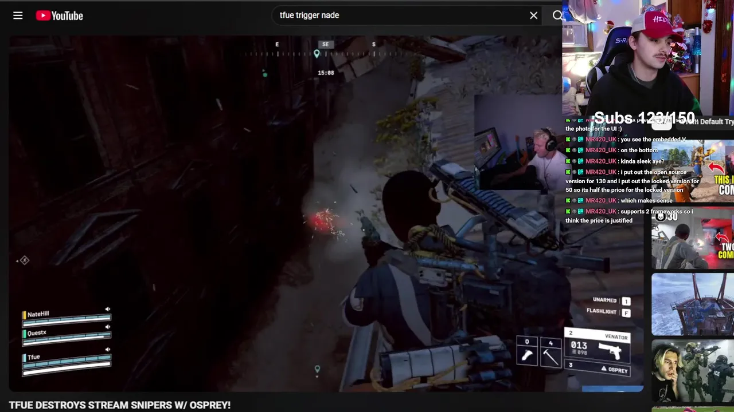Click the video title 'TFUE DESTROYS STREAM SNIPERS W/ OSPREY!'
The image size is (734, 412).
[120, 405]
